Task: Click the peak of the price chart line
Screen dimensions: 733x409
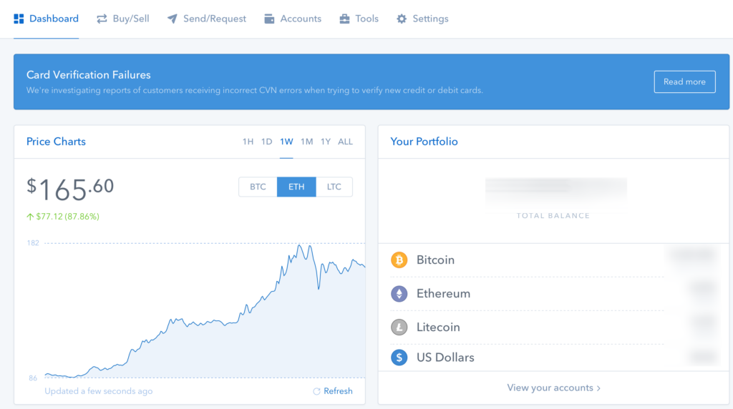Action: coord(298,245)
